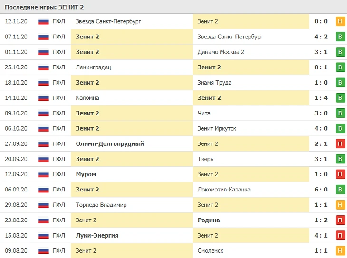Click the loss badge on Муром match row
The height and width of the screenshot is (258, 347).
(x=340, y=174)
